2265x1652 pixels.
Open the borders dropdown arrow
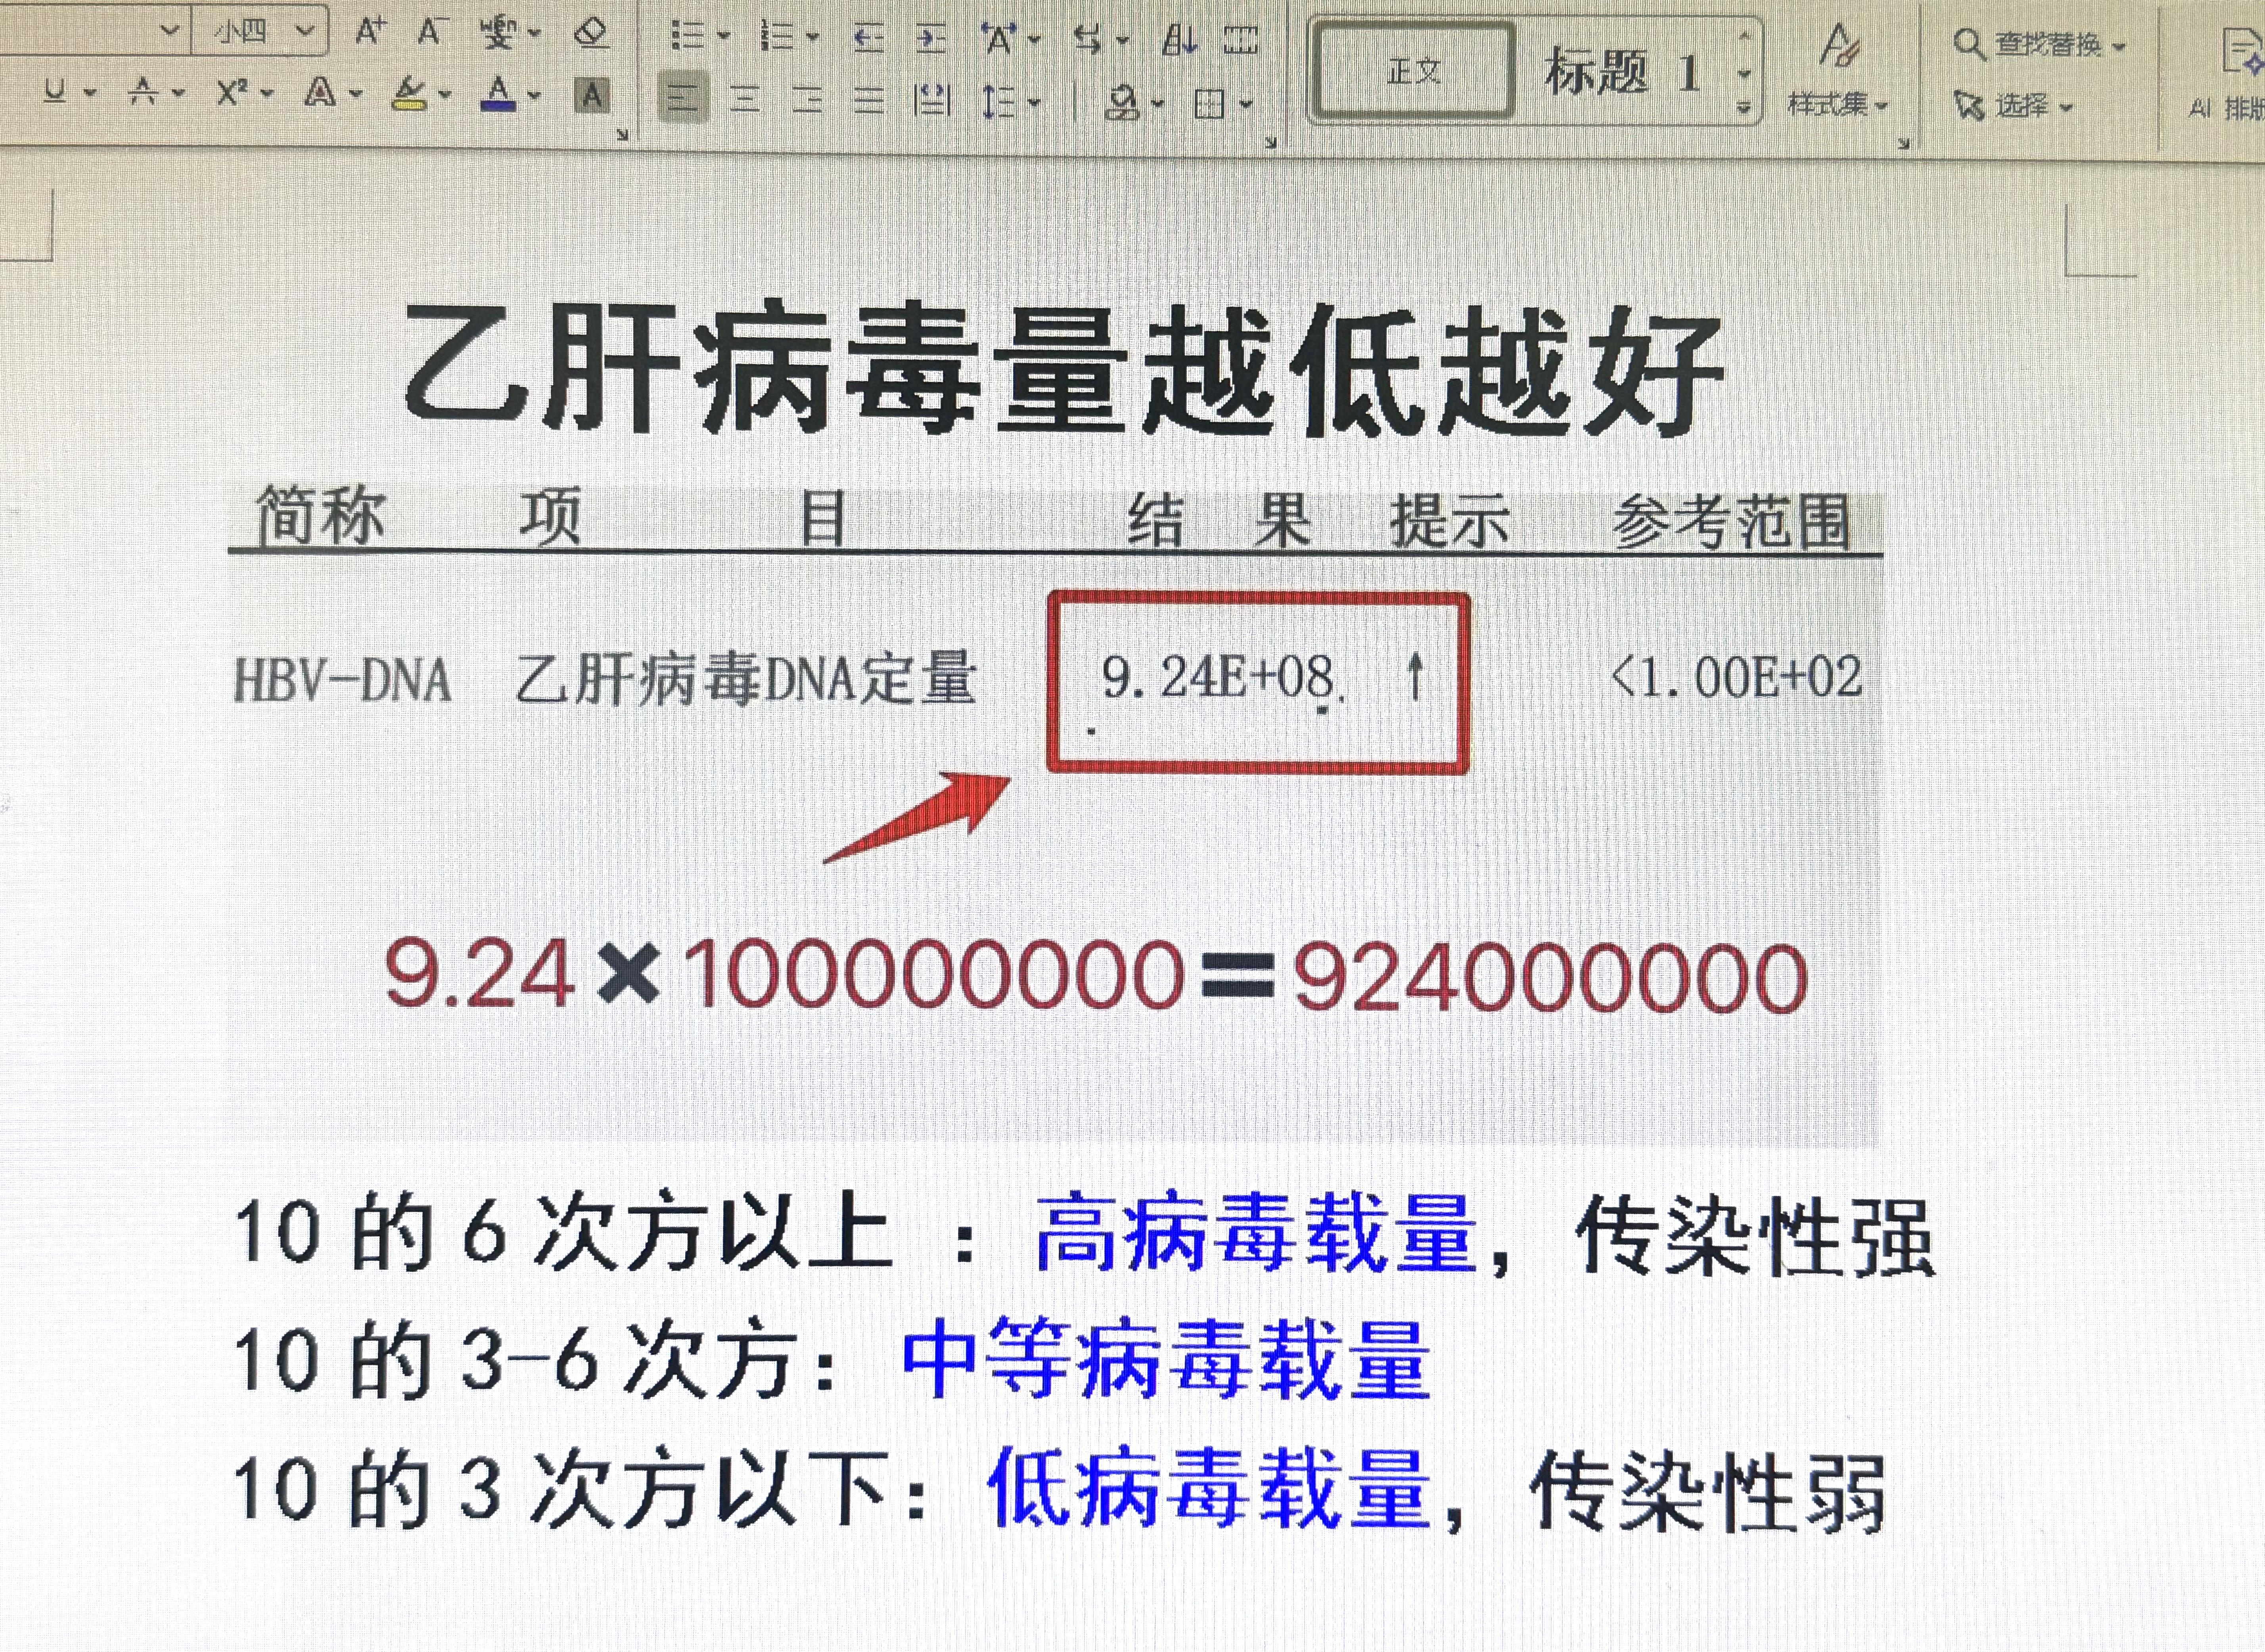tap(1246, 103)
